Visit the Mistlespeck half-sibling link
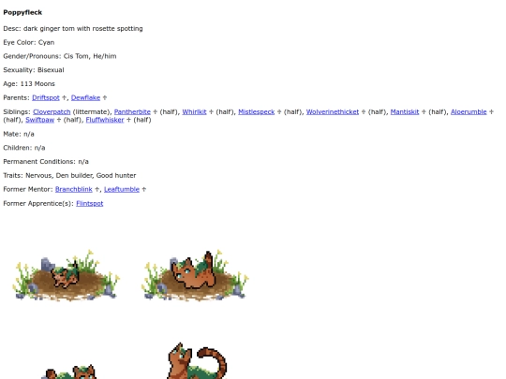The height and width of the screenshot is (379, 506). tap(256, 112)
